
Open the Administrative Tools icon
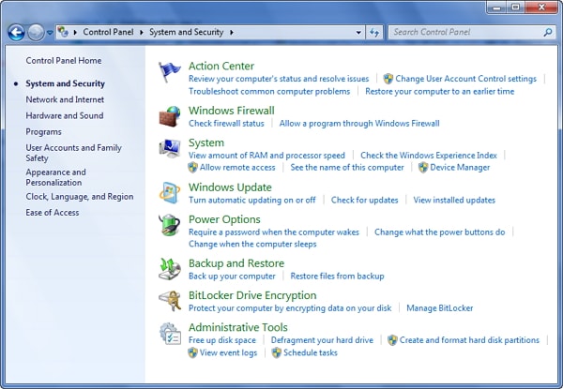[170, 334]
